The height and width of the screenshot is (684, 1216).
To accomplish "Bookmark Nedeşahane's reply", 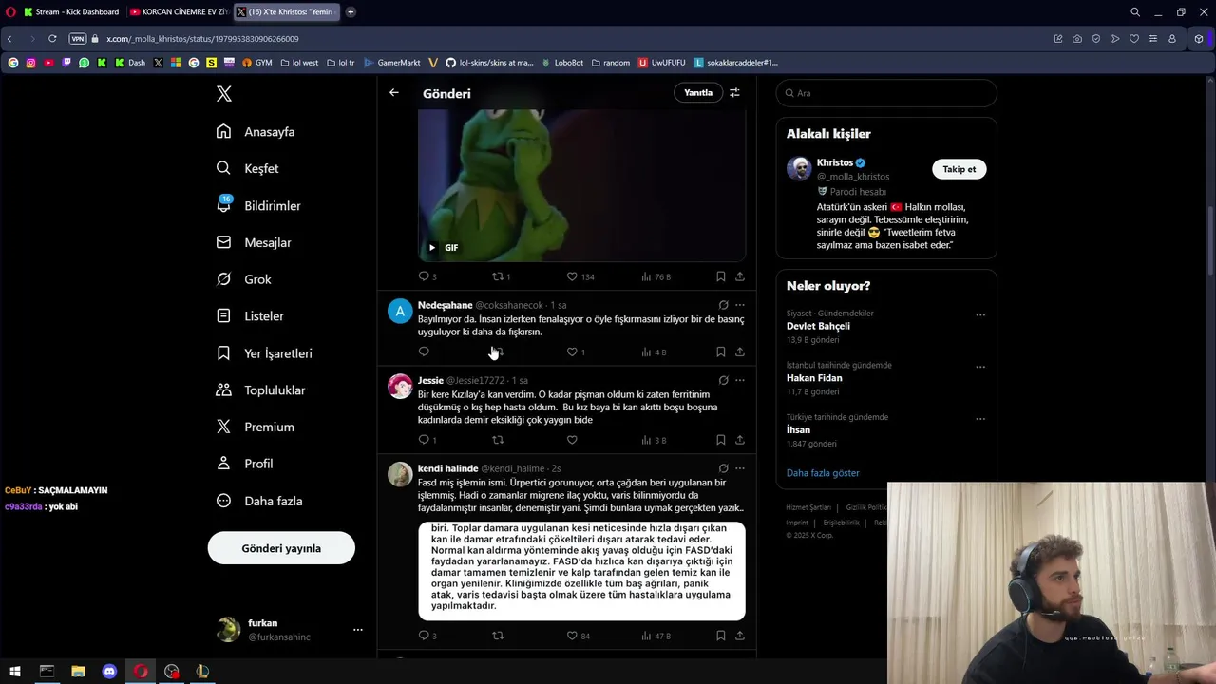I will [720, 351].
